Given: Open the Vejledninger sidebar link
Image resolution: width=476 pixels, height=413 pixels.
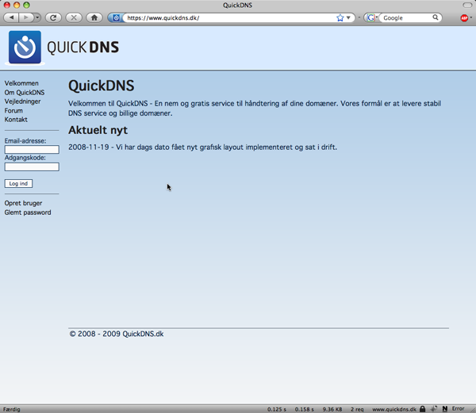Looking at the screenshot, I should click(x=22, y=101).
